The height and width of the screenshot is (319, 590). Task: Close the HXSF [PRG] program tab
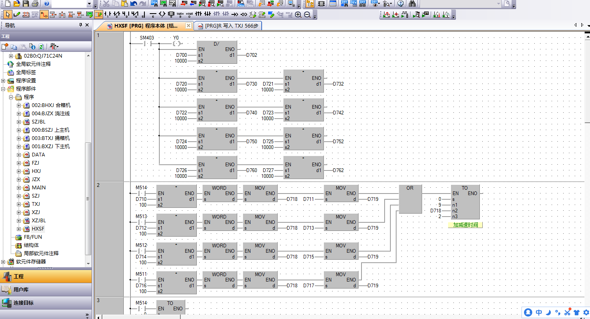click(188, 26)
